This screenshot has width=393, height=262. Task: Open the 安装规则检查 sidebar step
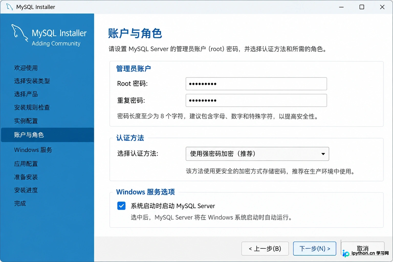point(32,107)
